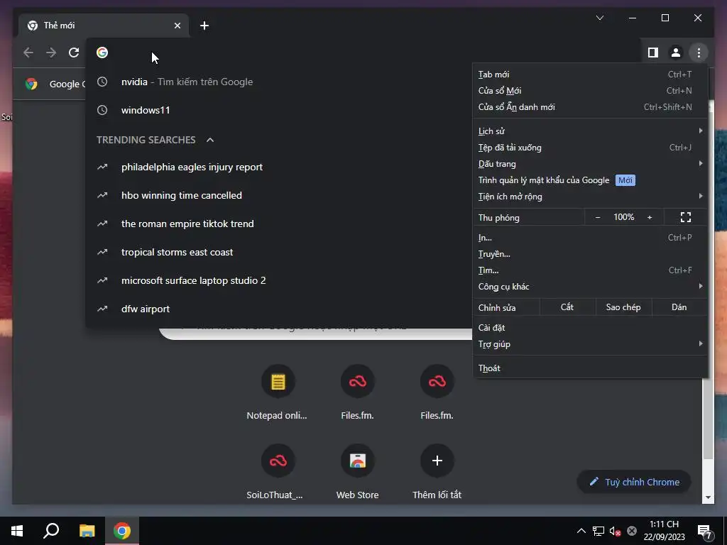
Task: Select 'In...' print menu item
Action: click(590, 238)
